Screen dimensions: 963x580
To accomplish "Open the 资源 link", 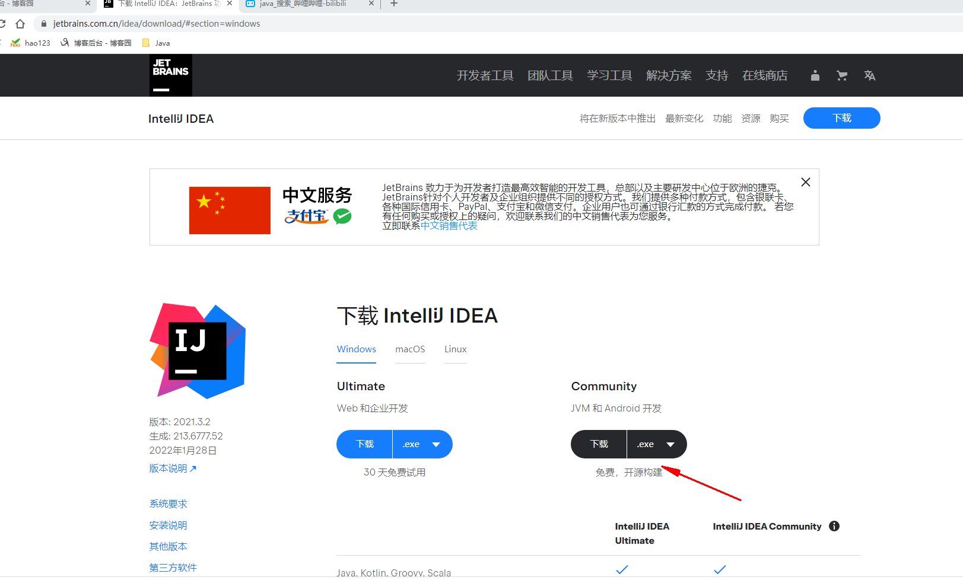I will (751, 119).
